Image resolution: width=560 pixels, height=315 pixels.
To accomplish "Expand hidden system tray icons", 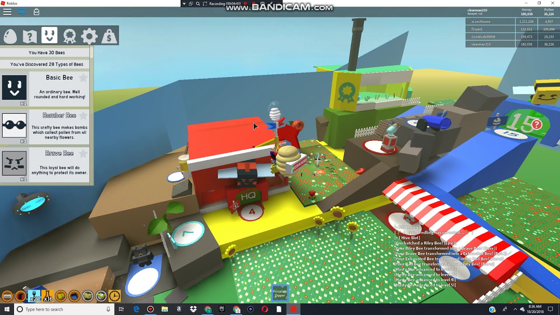I will 515,309.
